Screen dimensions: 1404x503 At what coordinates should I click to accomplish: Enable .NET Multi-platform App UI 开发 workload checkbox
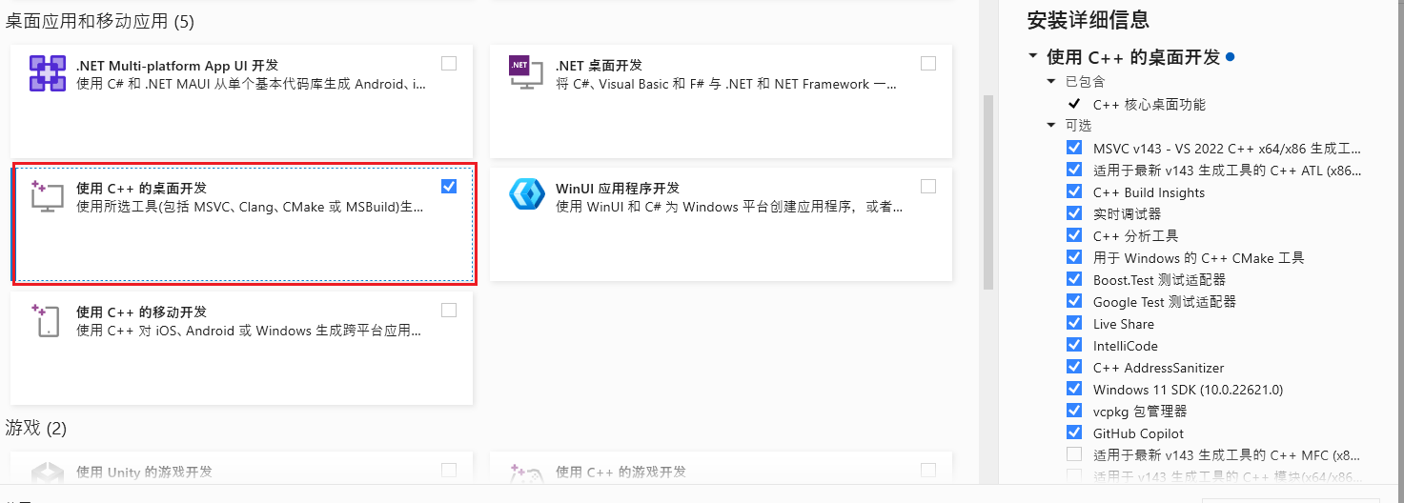[x=449, y=63]
